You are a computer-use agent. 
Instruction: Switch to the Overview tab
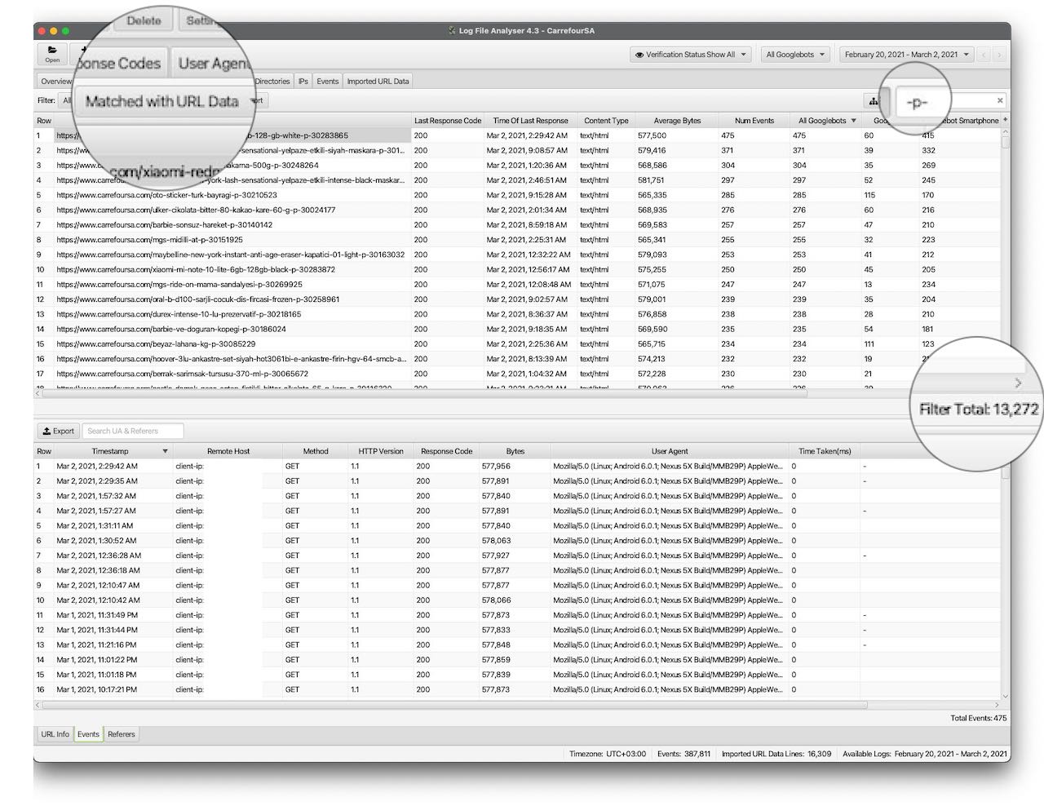tap(56, 82)
